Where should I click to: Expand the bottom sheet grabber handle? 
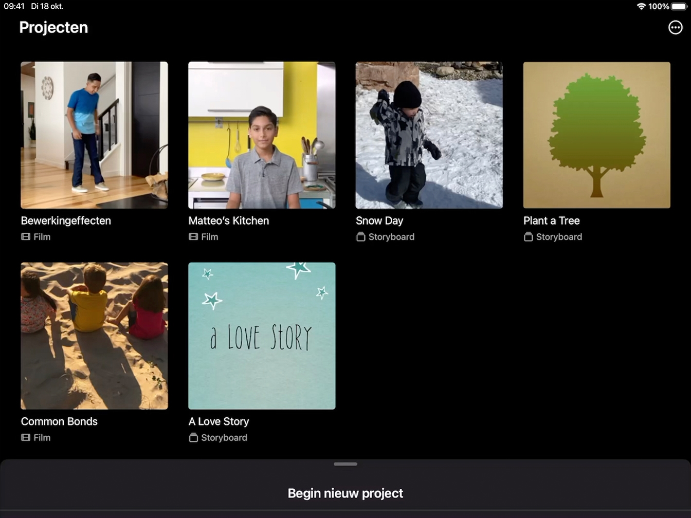(x=345, y=464)
